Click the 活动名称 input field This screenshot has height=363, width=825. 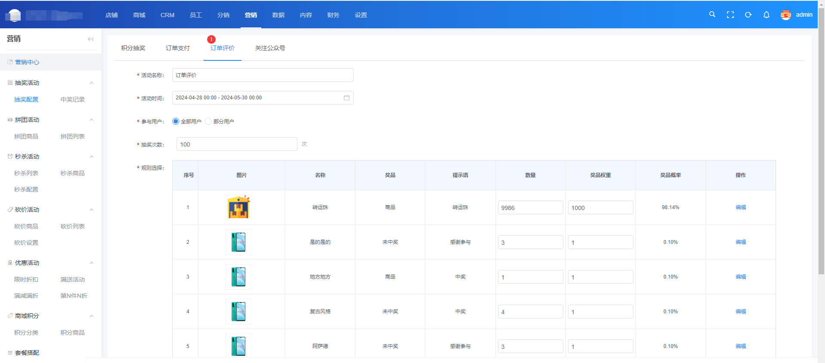click(x=263, y=75)
